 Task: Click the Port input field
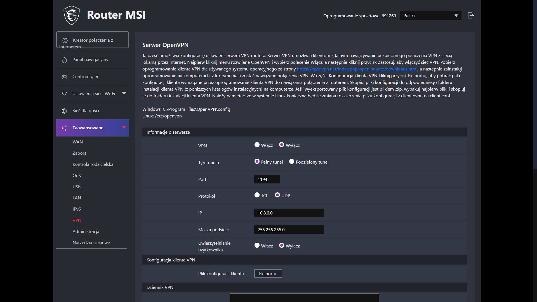(267, 179)
